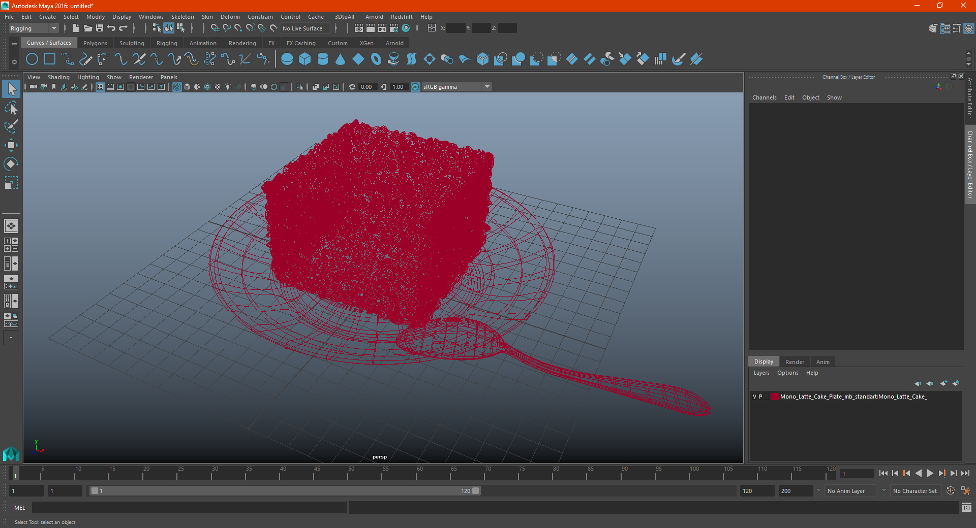
Task: Play animation forwards button
Action: (x=930, y=473)
